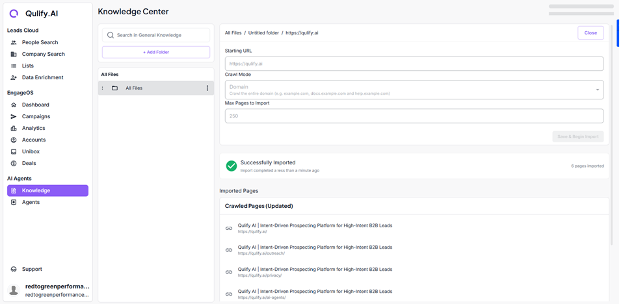Click the All Files folder icon
This screenshot has width=623, height=304.
115,88
